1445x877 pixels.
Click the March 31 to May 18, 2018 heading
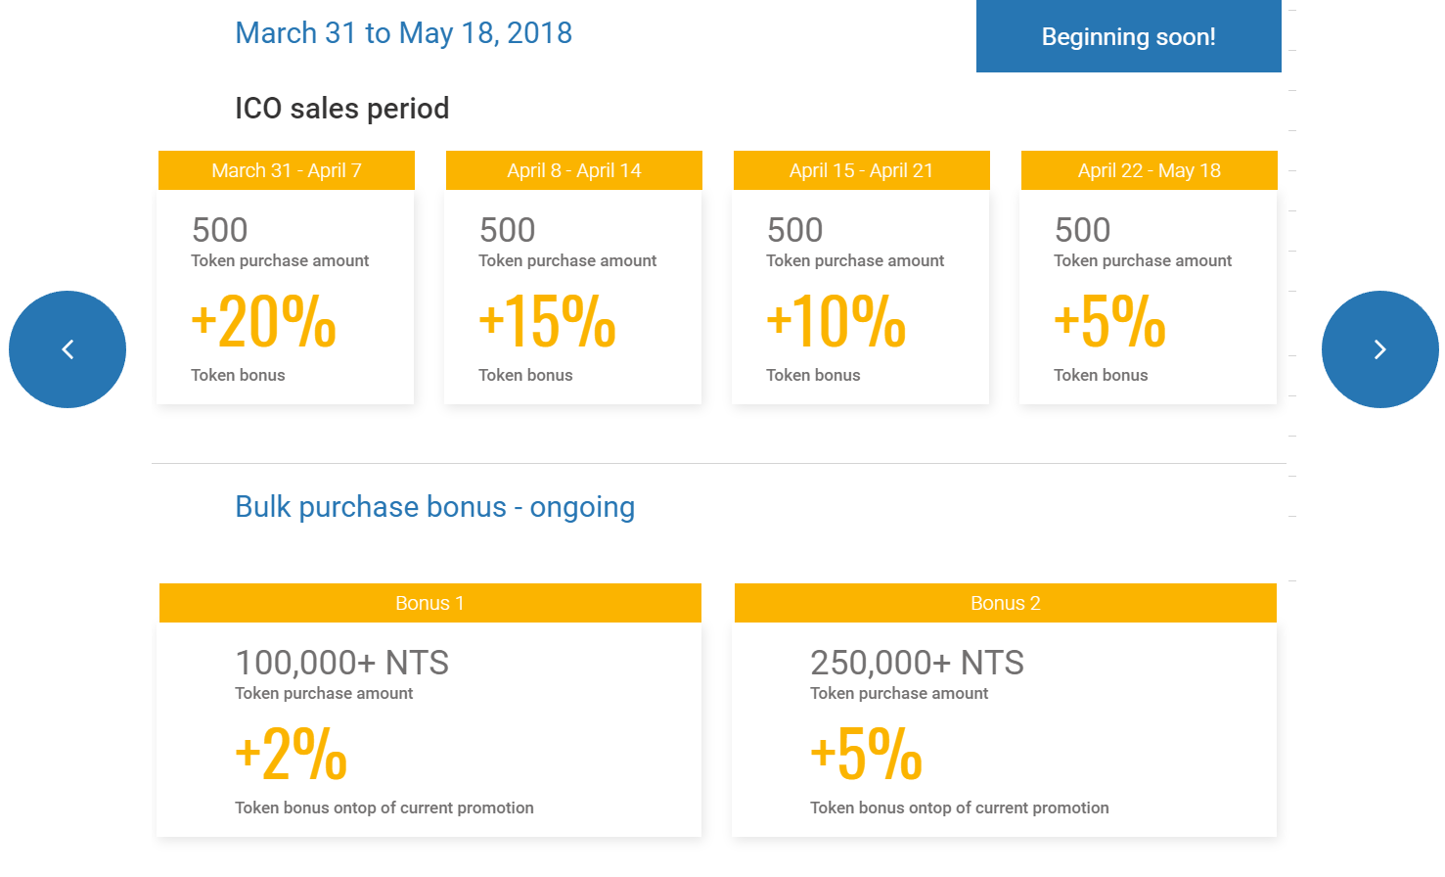(x=404, y=33)
